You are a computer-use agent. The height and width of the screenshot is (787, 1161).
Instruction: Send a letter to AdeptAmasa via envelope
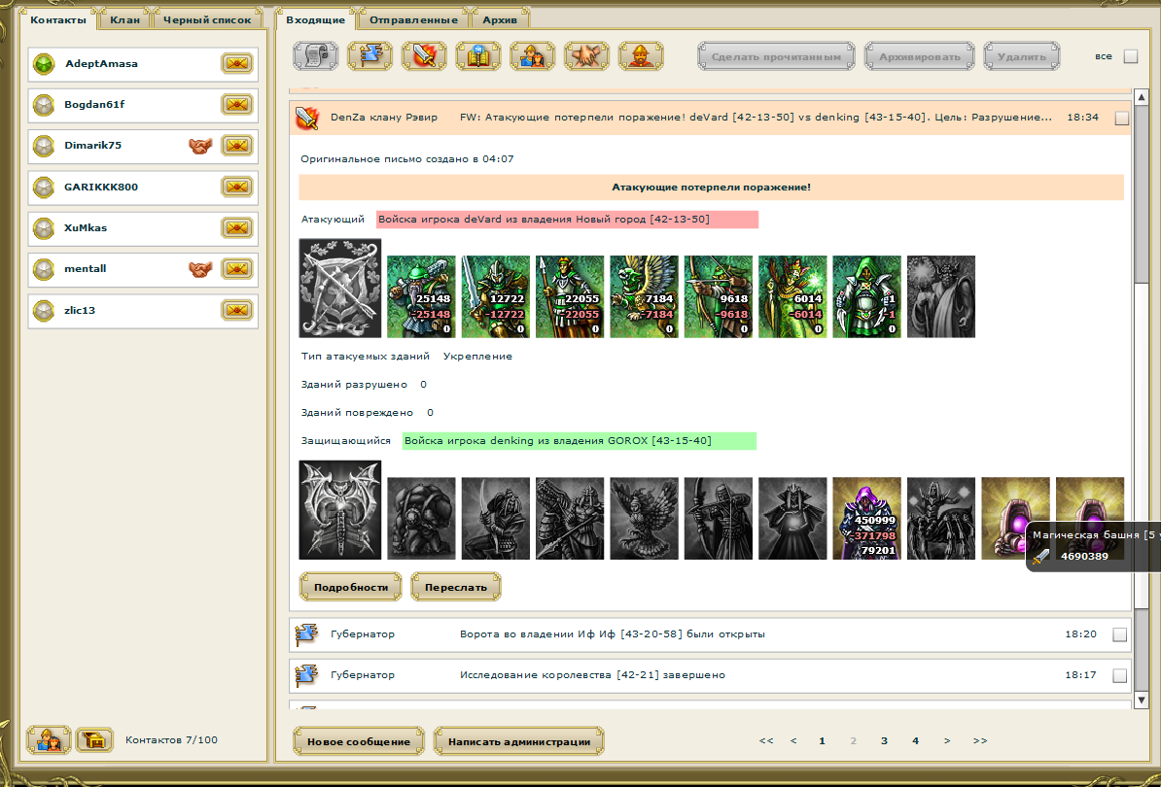tap(237, 64)
